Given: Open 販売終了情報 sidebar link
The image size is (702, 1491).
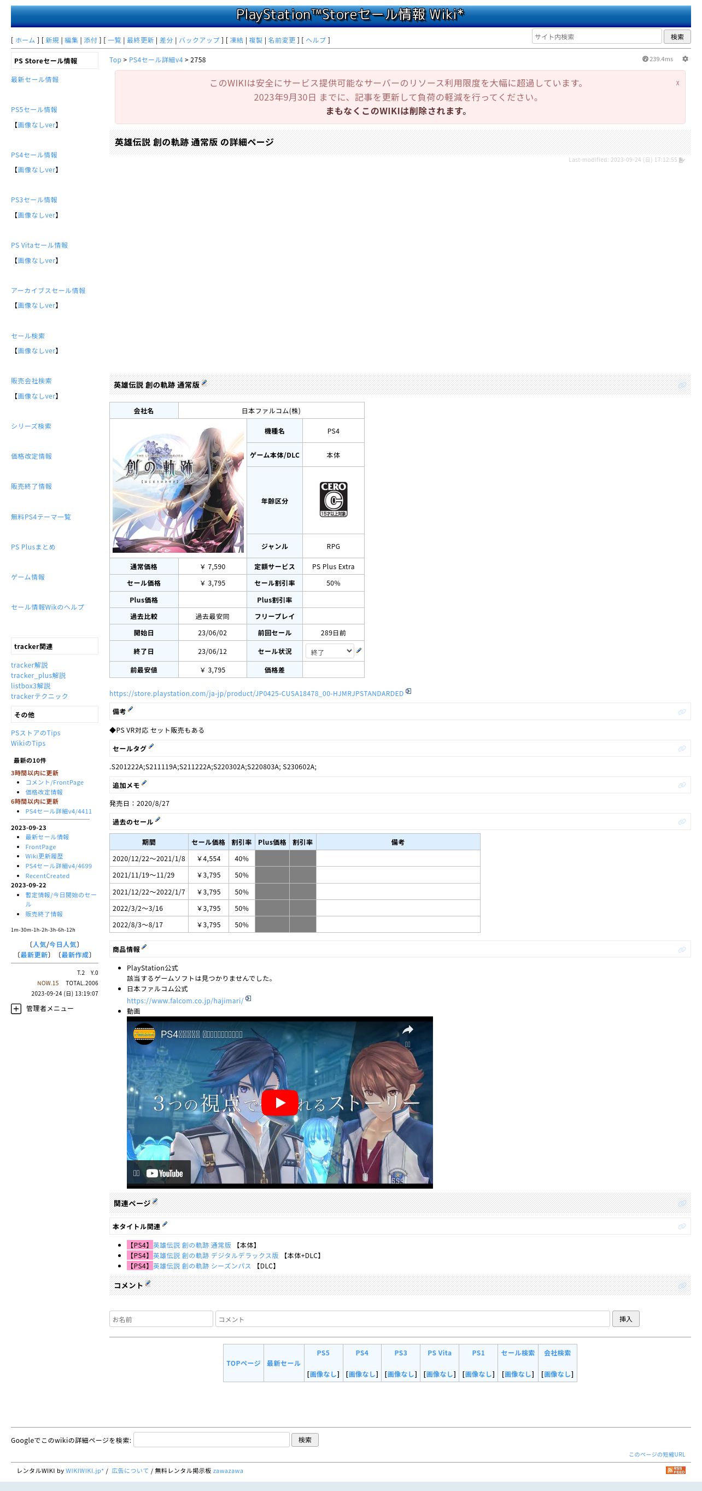Looking at the screenshot, I should coord(31,486).
